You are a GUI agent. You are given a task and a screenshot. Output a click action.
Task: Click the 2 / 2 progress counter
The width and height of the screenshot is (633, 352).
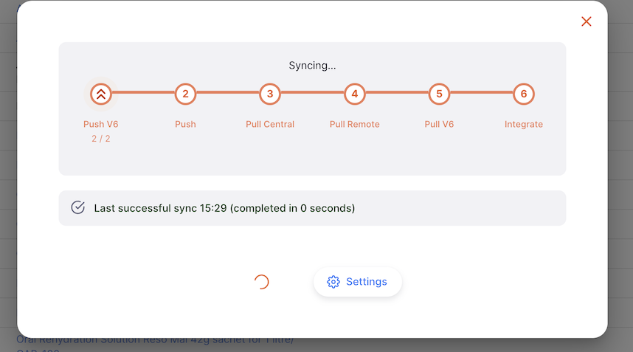tap(101, 139)
